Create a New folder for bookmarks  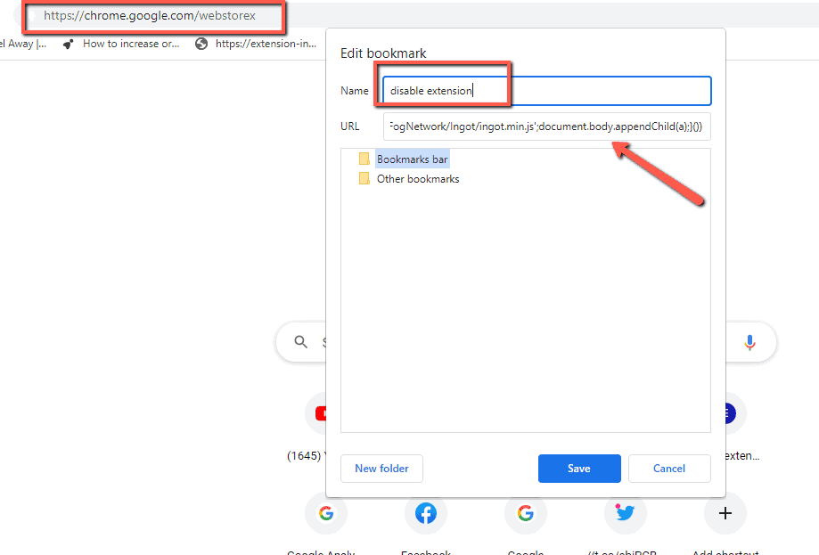[x=381, y=469]
